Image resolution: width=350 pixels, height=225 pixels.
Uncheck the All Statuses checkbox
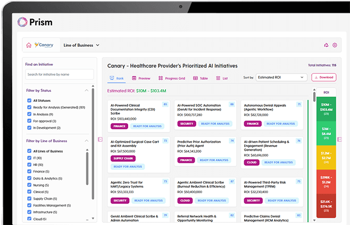tap(29, 100)
